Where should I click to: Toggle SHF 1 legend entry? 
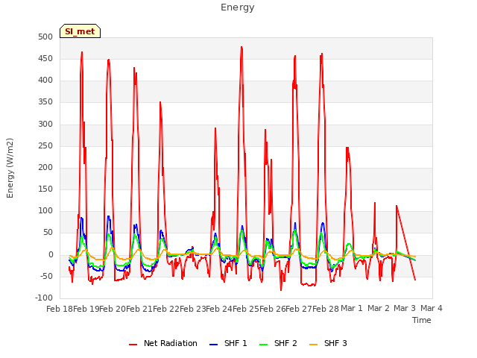pos(229,343)
